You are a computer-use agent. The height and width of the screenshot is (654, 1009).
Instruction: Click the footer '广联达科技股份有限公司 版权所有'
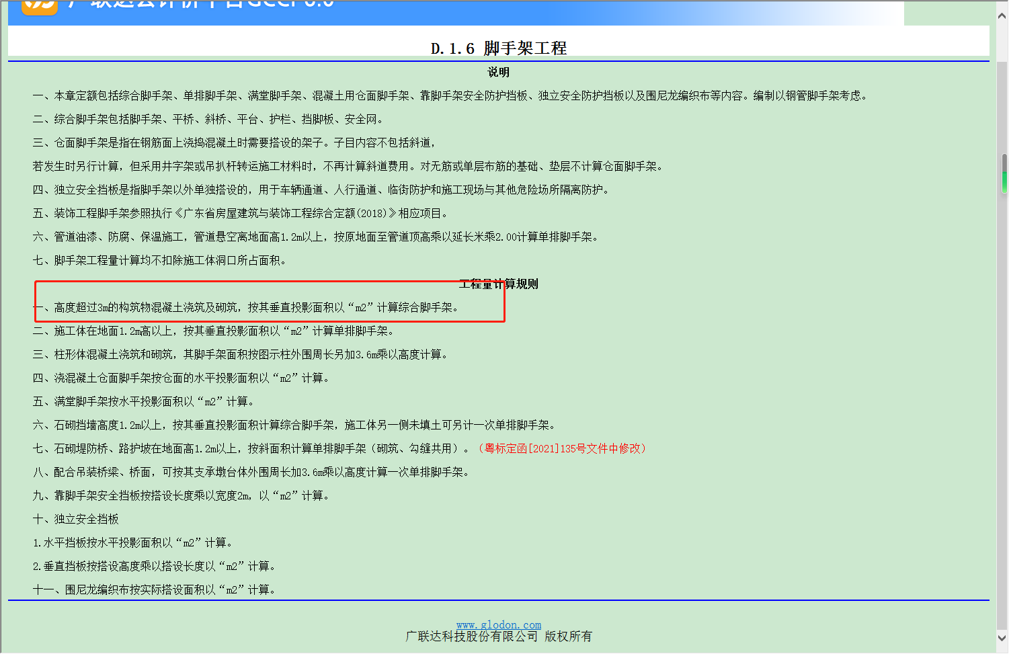(x=499, y=637)
